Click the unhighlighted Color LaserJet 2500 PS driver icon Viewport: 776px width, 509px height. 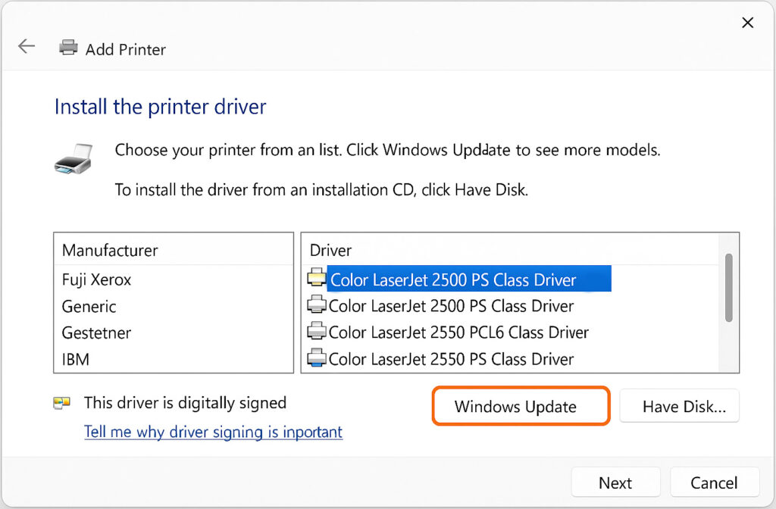(x=316, y=305)
